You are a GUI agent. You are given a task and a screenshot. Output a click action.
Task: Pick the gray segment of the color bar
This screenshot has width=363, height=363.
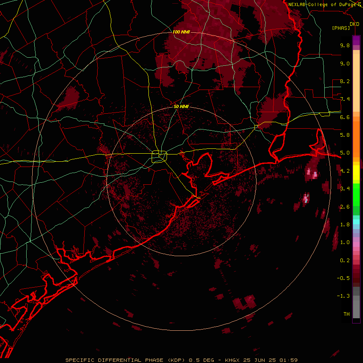(x=356, y=303)
